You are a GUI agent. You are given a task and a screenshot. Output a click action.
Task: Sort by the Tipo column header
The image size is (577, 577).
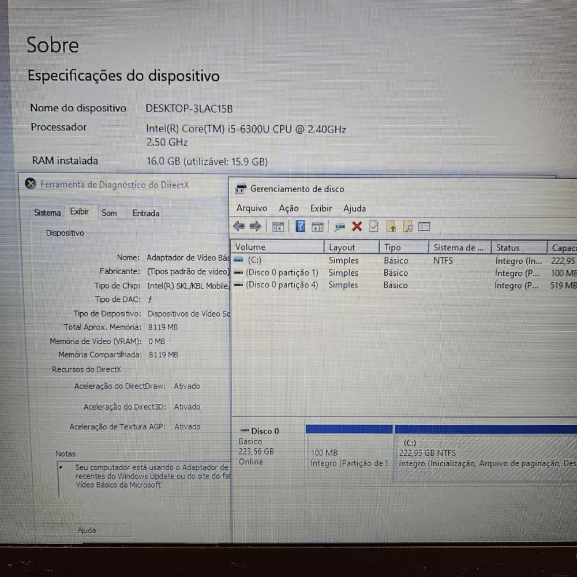tap(404, 248)
